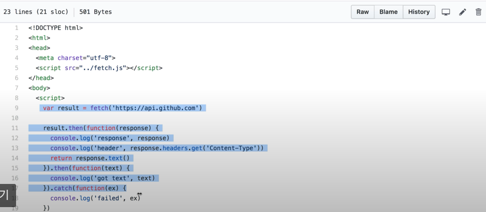This screenshot has height=212, width=486.
Task: Click the meta charset="utf-8" code line
Action: 76,58
